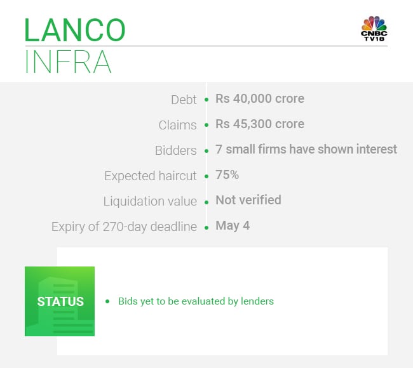Click "7 small firms have shown interest"

(306, 150)
